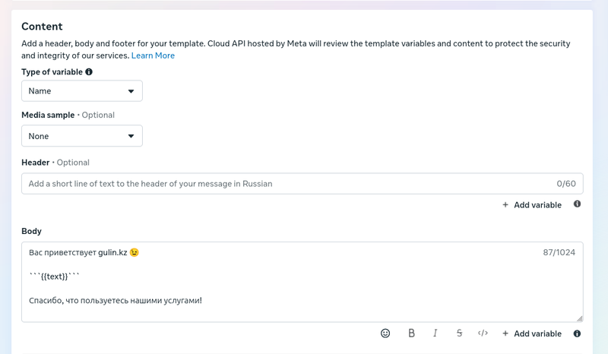Show info beside body Add variable

point(578,333)
